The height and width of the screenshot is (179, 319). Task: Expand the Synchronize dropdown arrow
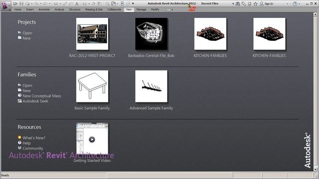[x=32, y=3]
